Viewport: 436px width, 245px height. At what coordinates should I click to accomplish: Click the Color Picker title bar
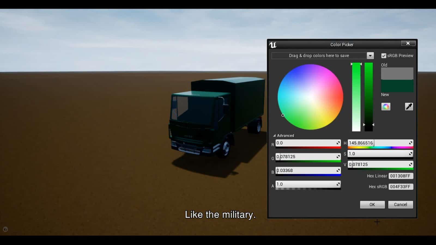pyautogui.click(x=342, y=45)
